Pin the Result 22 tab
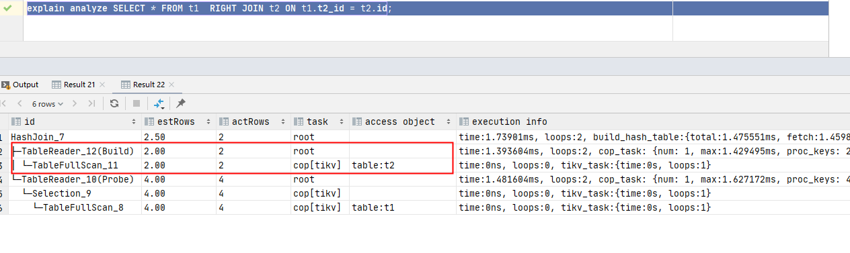The image size is (850, 253). tap(180, 103)
